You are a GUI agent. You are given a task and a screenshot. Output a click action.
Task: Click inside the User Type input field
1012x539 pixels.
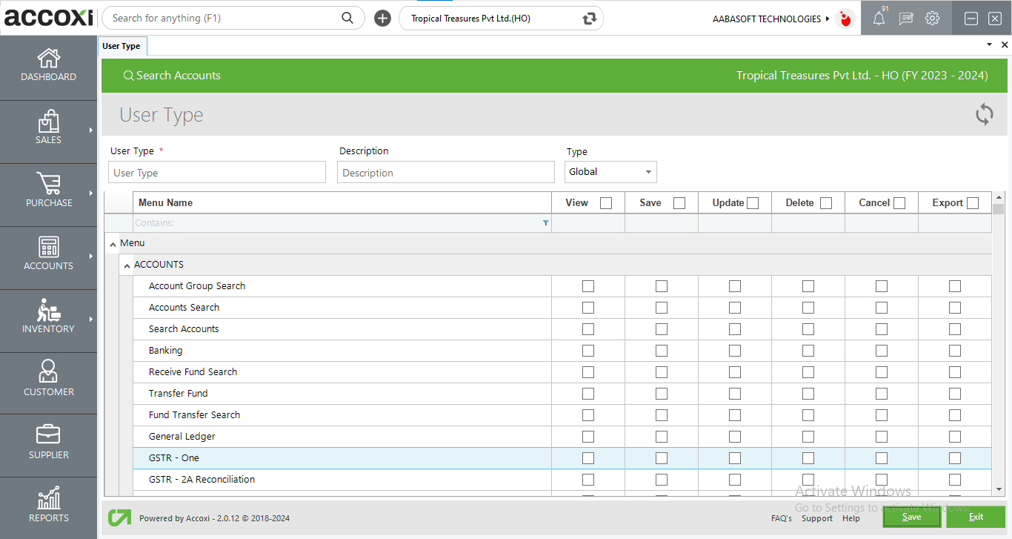216,171
